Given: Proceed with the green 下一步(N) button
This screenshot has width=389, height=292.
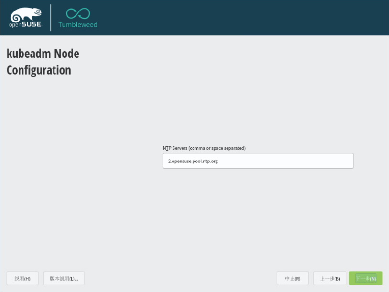Looking at the screenshot, I should click(x=366, y=278).
